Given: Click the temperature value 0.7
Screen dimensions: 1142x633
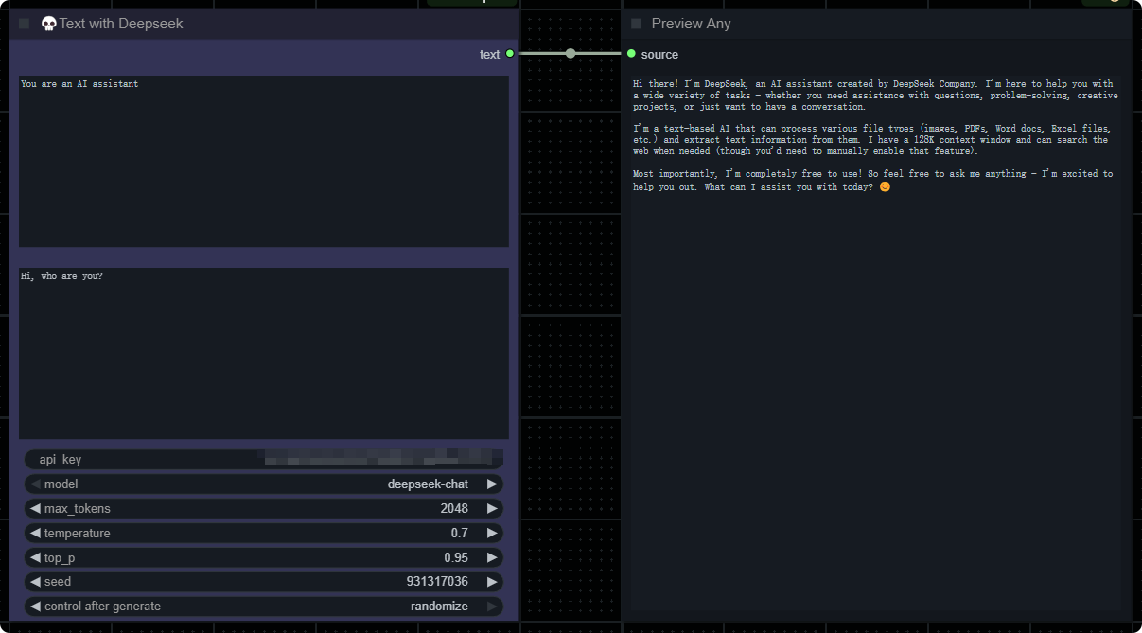Looking at the screenshot, I should (x=459, y=534).
